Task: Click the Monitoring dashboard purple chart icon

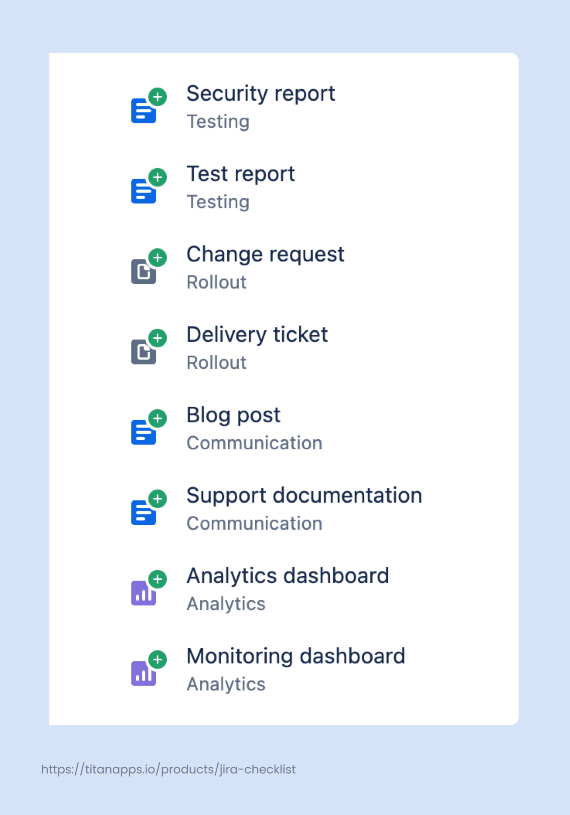Action: click(143, 673)
